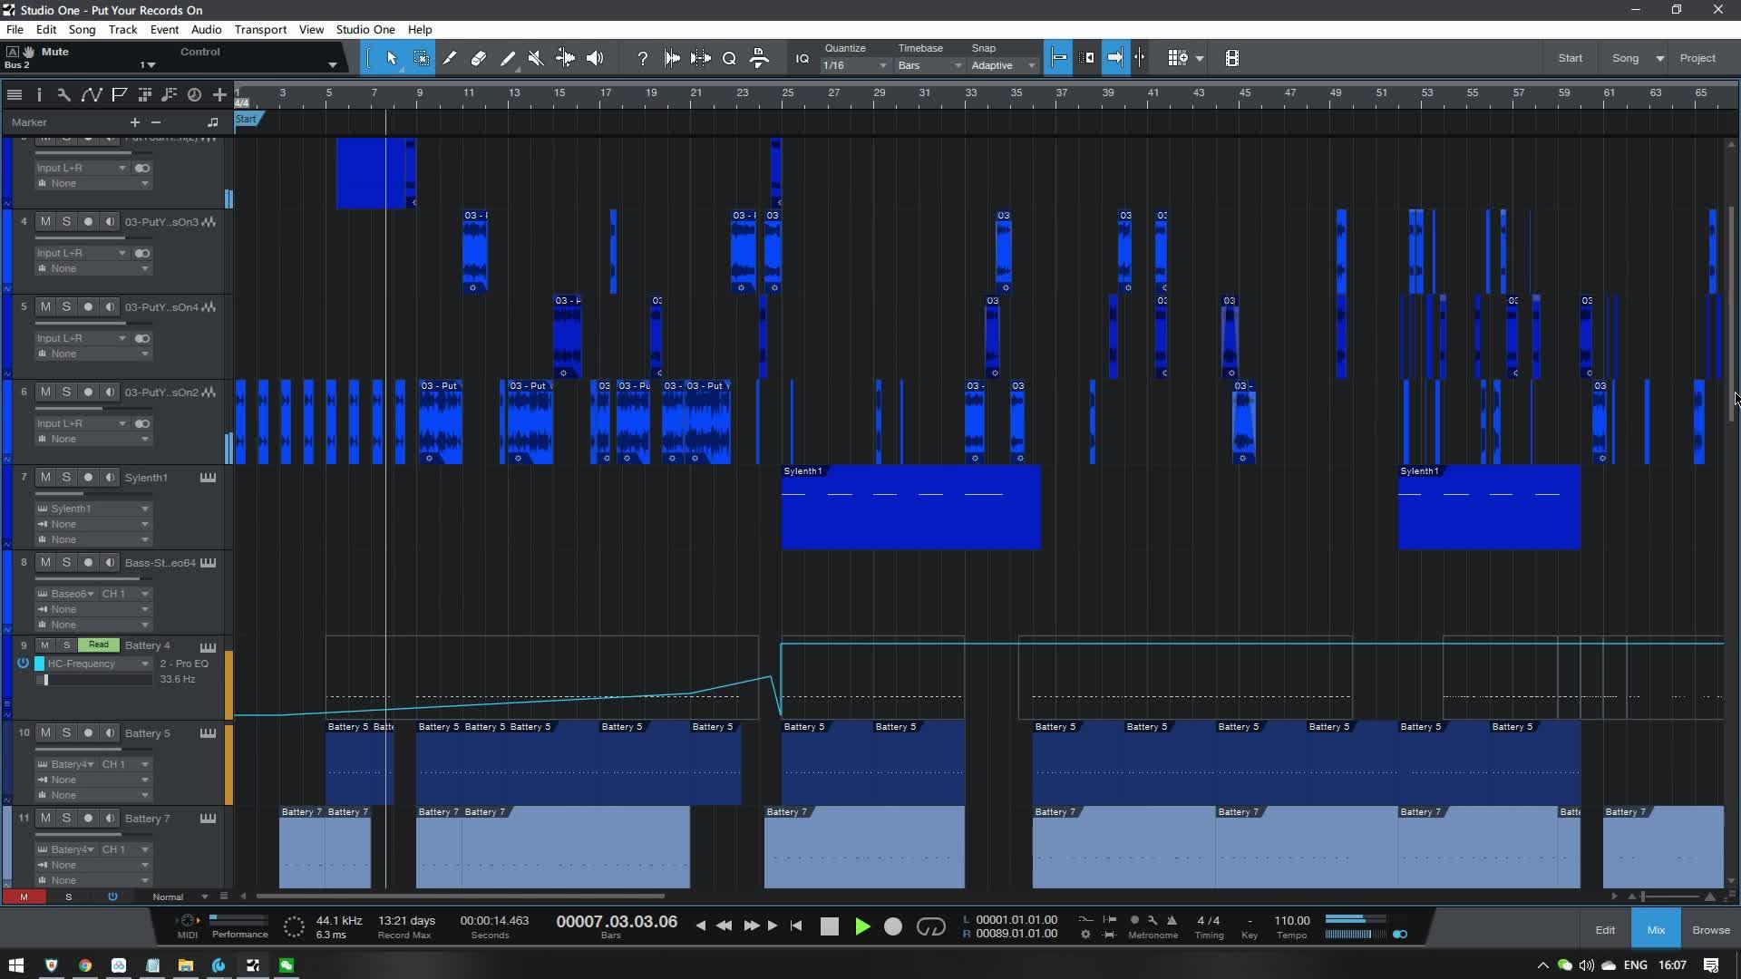Image resolution: width=1741 pixels, height=979 pixels.
Task: Open the video player icon
Action: tap(1231, 58)
